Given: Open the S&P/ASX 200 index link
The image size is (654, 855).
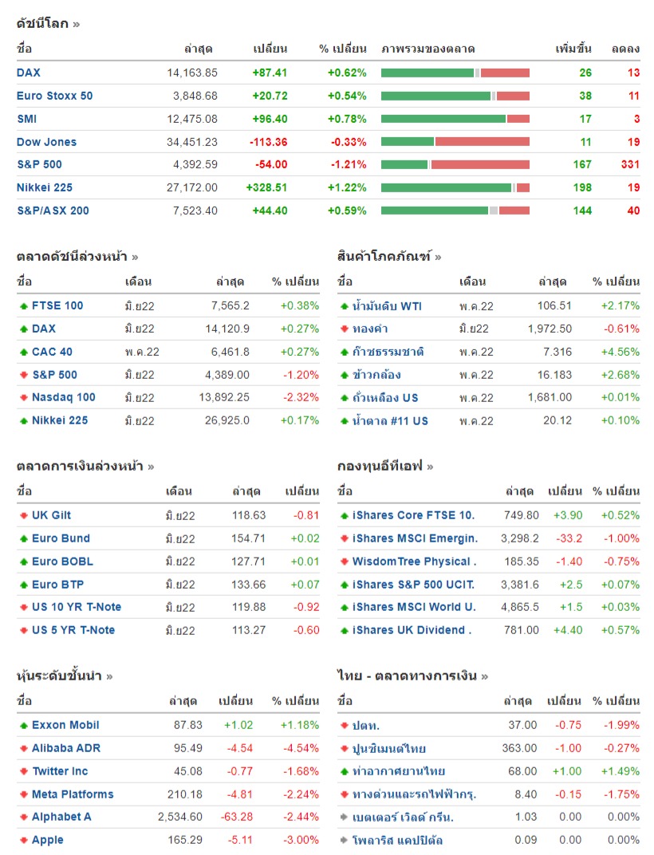Looking at the screenshot, I should 53,211.
